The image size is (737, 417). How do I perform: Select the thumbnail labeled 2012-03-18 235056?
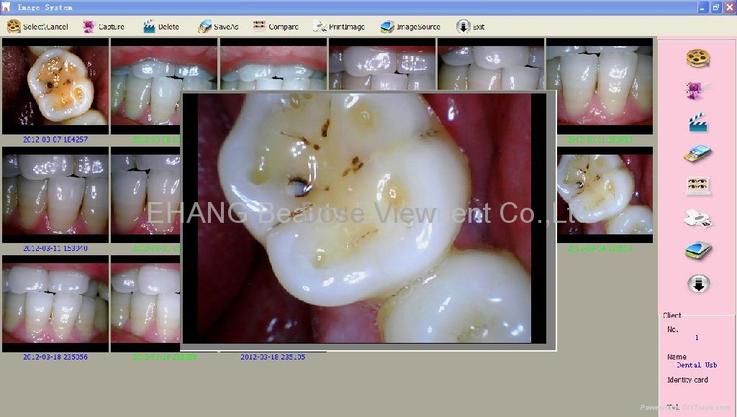coord(55,304)
